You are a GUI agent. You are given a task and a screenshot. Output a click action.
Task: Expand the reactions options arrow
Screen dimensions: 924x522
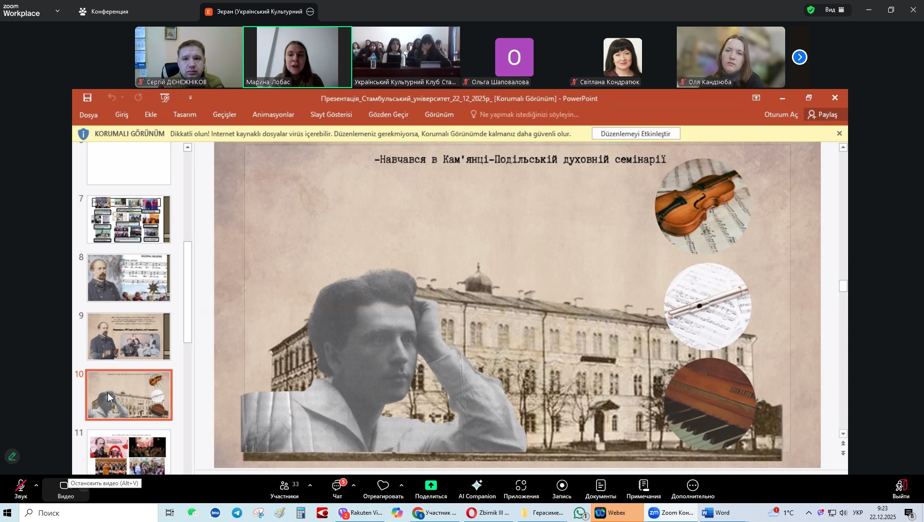402,485
